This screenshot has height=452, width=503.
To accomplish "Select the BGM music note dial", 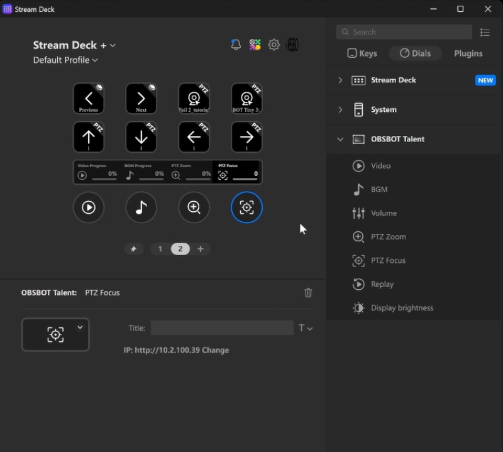I will click(x=141, y=207).
